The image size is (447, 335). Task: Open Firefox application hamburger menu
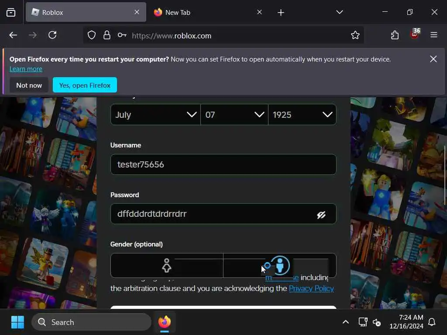433,35
